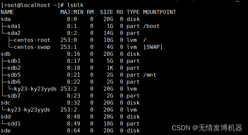Select the sda2 partition name
This screenshot has height=135, width=248.
(x=14, y=33)
